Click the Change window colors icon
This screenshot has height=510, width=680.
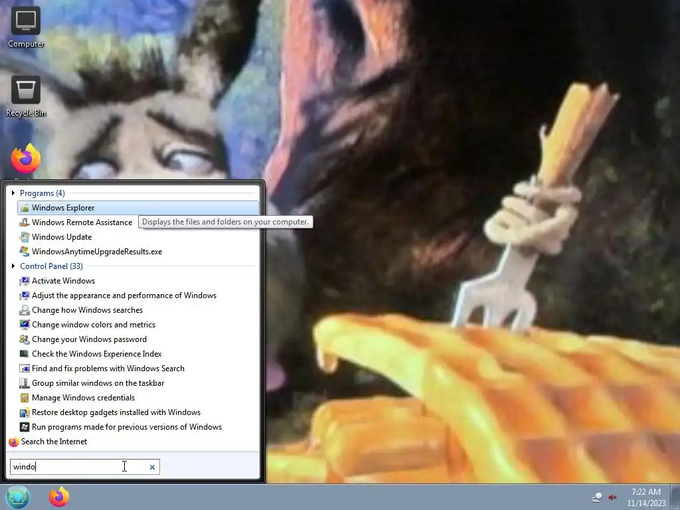point(25,325)
